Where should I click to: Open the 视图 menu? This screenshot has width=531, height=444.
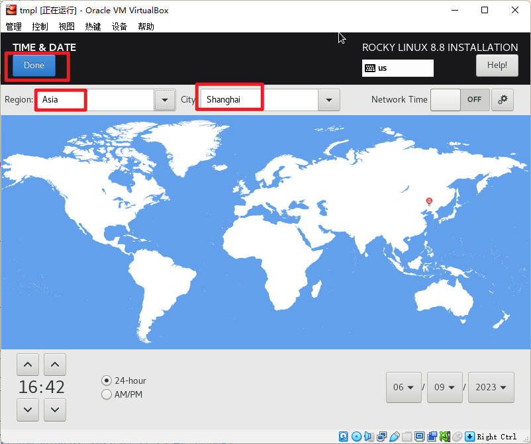pyautogui.click(x=66, y=26)
